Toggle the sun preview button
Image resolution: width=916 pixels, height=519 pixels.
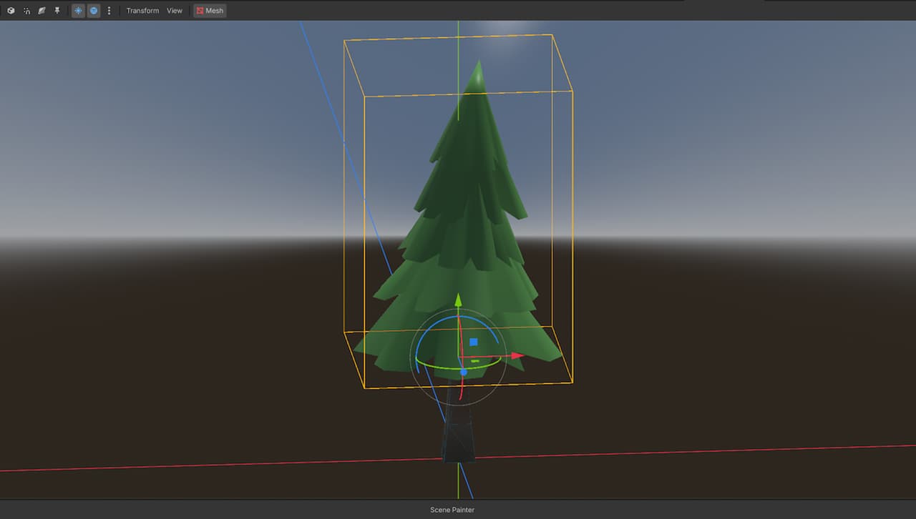tap(79, 11)
